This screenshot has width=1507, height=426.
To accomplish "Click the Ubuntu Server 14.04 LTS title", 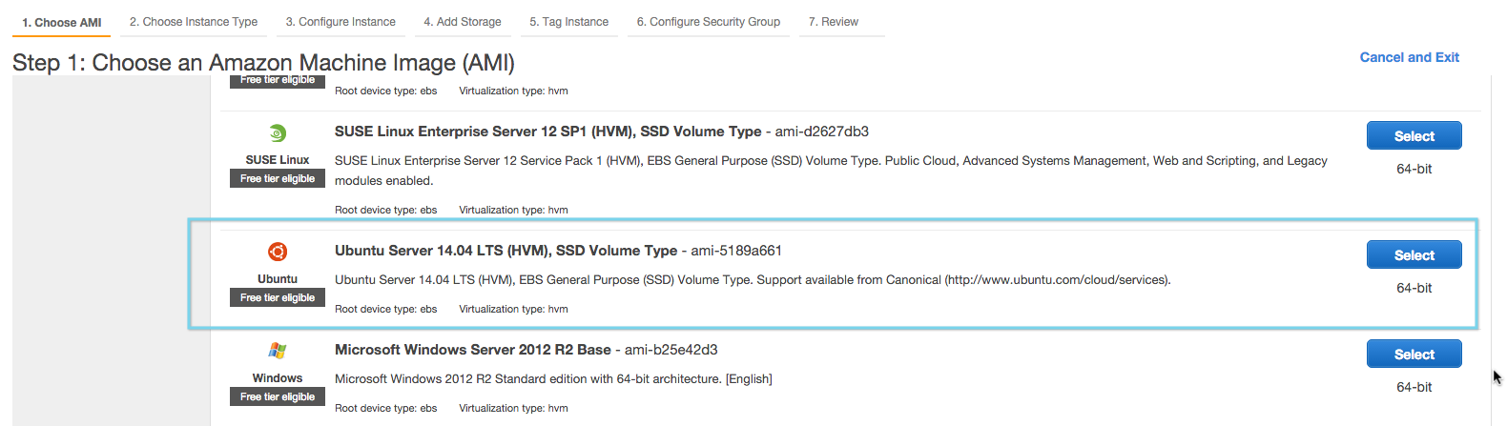I will [x=506, y=251].
